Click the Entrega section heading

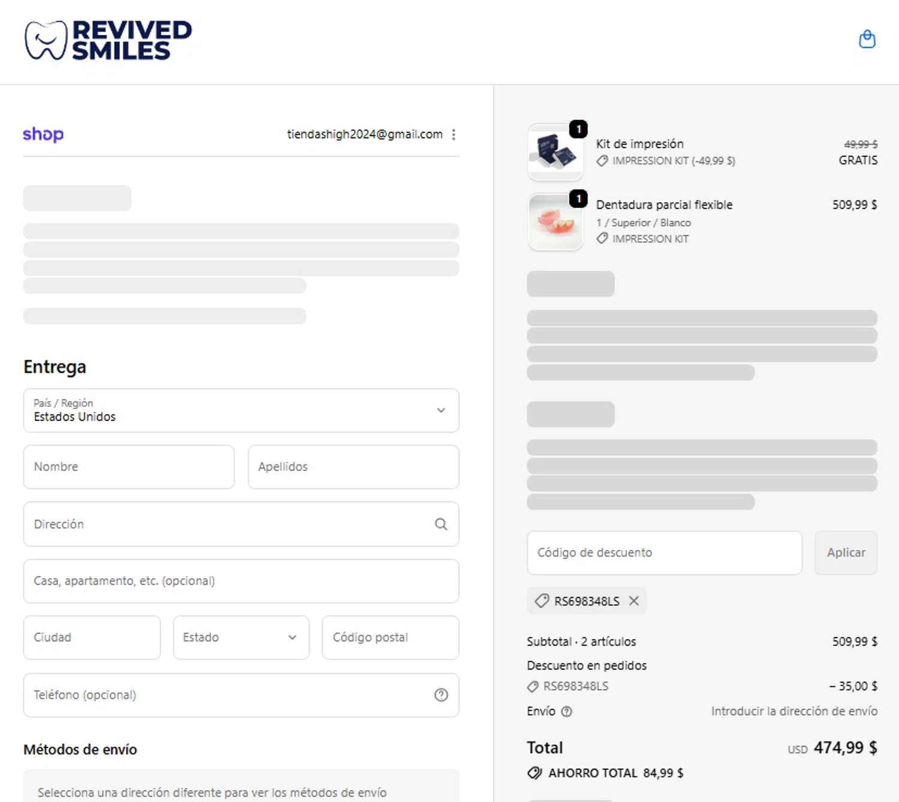55,367
